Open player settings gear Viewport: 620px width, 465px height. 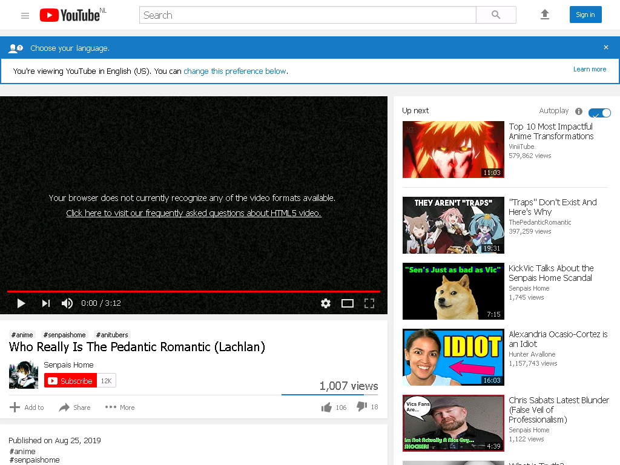pos(325,303)
